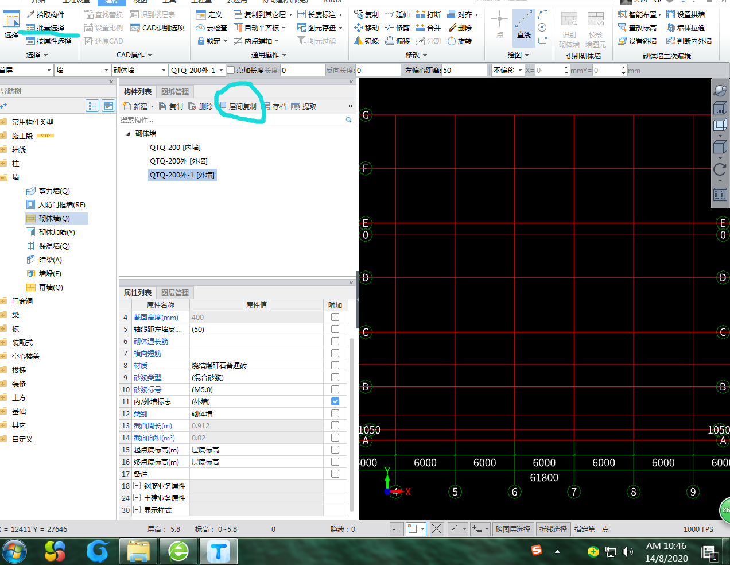Toggle 附加 checkbox for 类别 row
The image size is (730, 565).
335,413
